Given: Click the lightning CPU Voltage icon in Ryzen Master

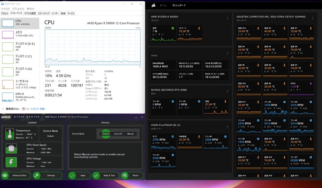Looking at the screenshot, I should [x=11, y=162].
